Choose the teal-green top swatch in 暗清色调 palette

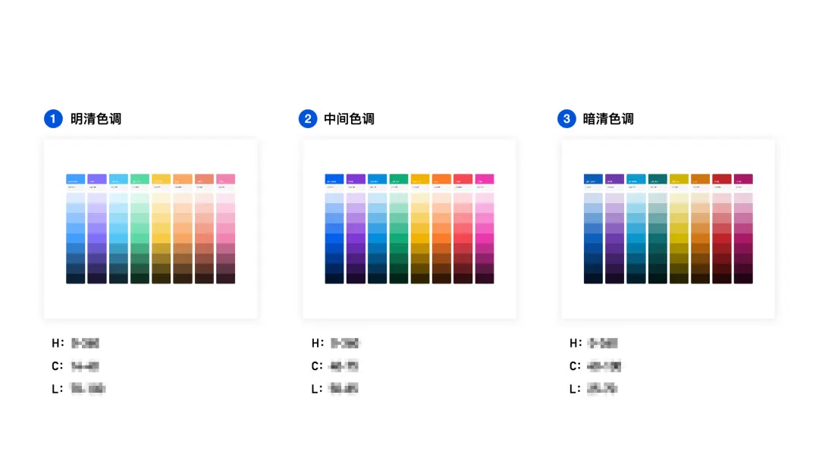click(657, 179)
